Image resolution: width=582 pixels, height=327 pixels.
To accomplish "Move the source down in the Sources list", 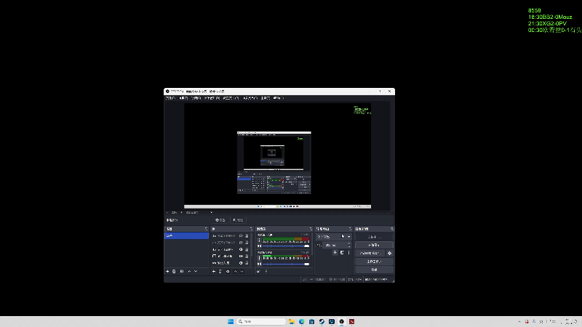I will (x=242, y=271).
